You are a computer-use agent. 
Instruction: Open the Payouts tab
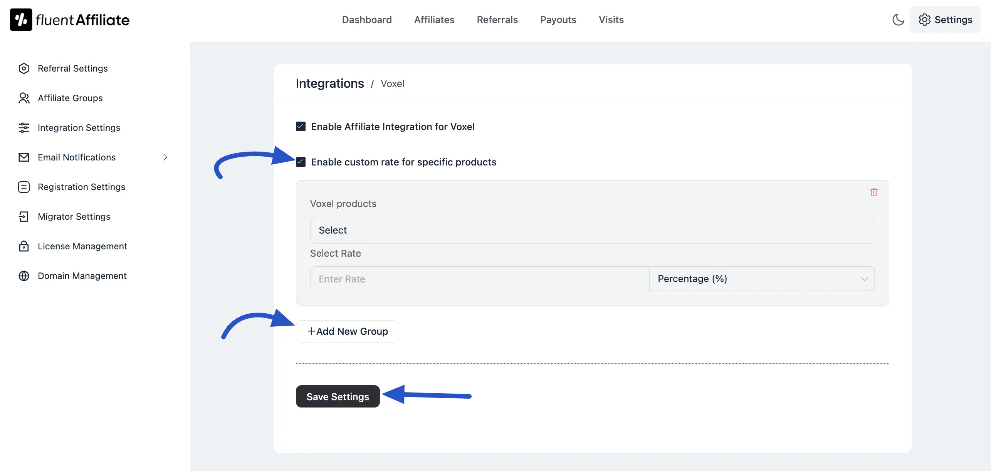(558, 20)
